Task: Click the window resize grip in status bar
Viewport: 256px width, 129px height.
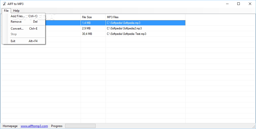Action: [x=254, y=127]
